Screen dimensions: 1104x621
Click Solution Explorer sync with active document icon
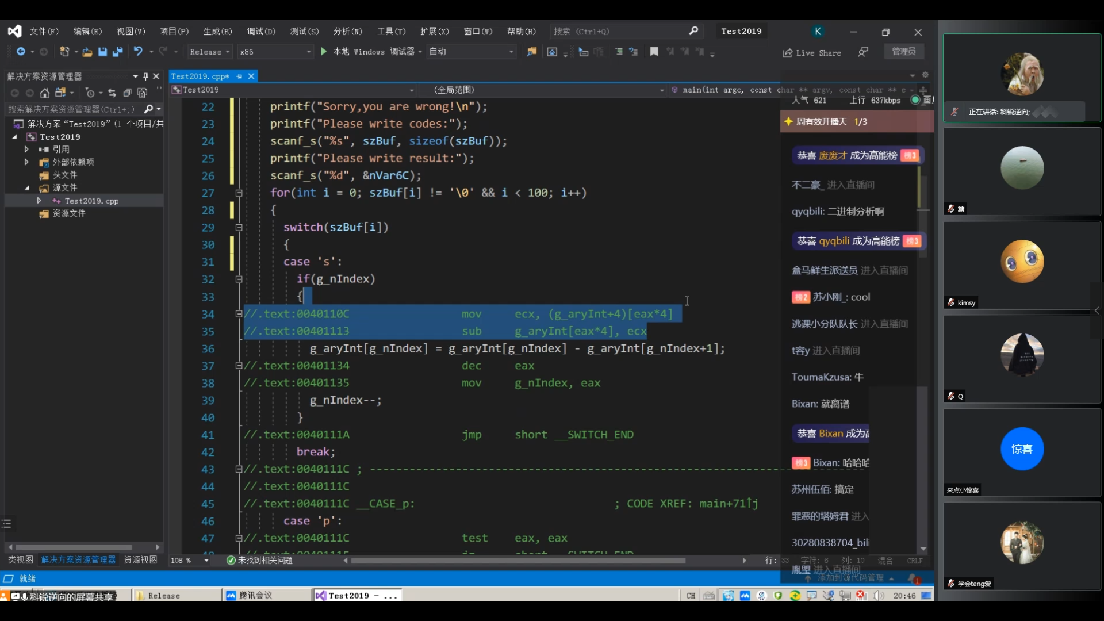[112, 93]
